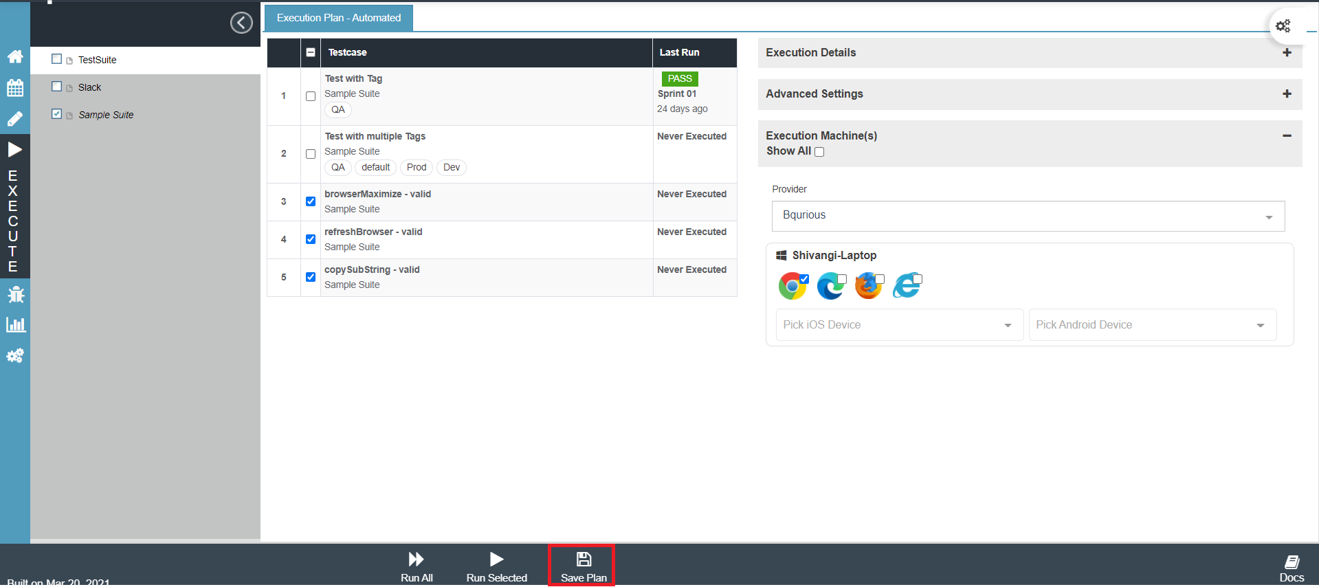Click the 'Test with multiple Tags' testcase name
The height and width of the screenshot is (587, 1319).
click(x=375, y=136)
